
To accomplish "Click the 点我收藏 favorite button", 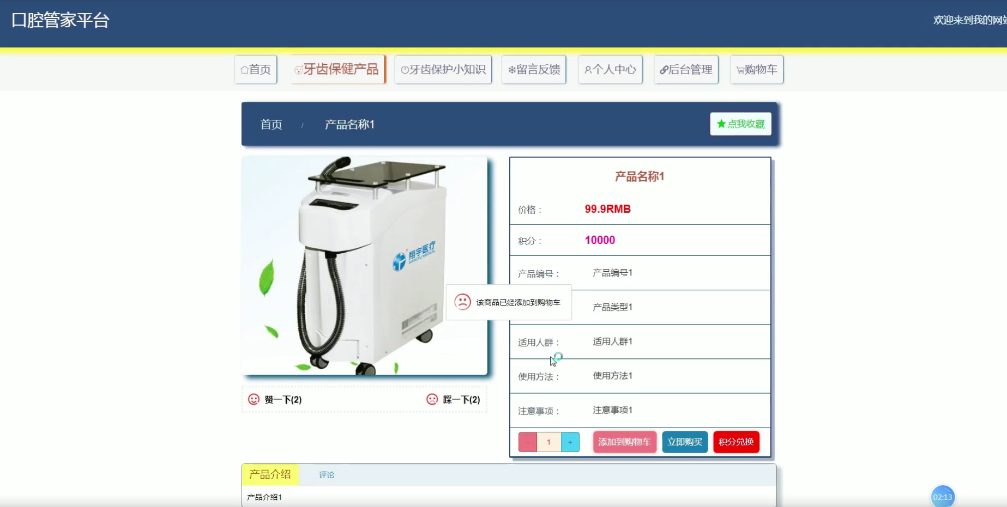I will (x=741, y=124).
